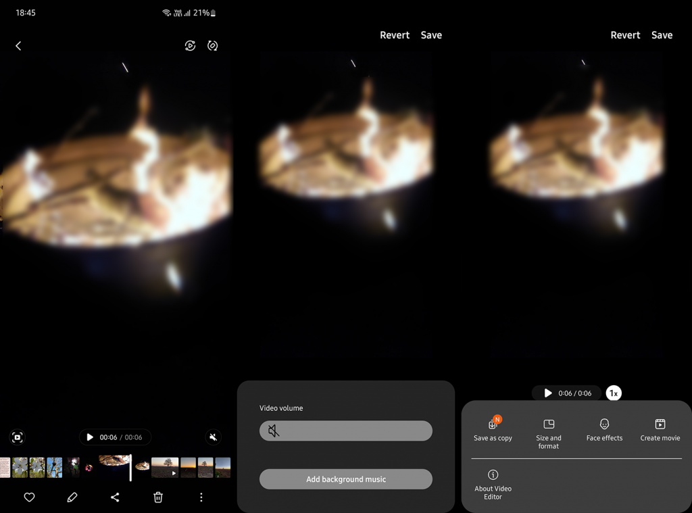Choose Save as copy menu option

[493, 431]
